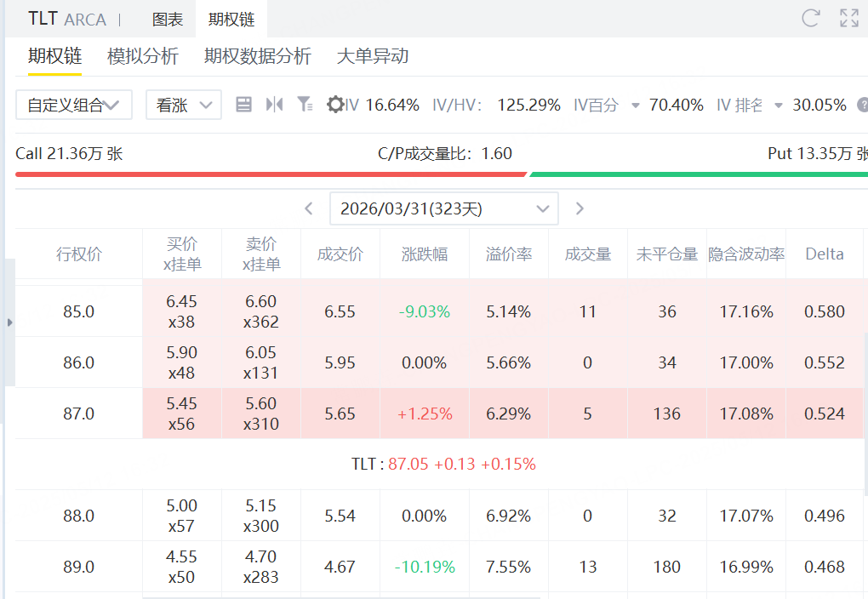This screenshot has height=599, width=868.
Task: Click the last price 6.55 cell
Action: [340, 311]
